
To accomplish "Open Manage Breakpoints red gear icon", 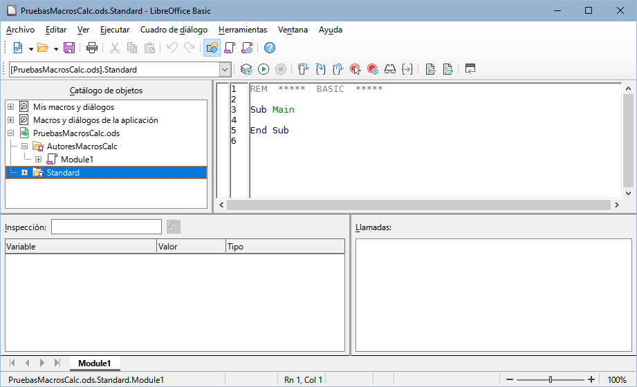I will tap(373, 69).
